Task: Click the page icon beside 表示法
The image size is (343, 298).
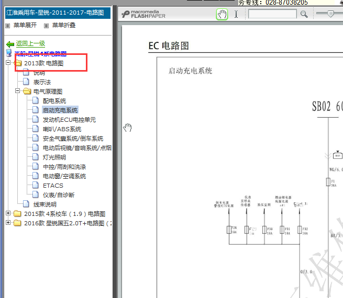Action: [x=26, y=82]
